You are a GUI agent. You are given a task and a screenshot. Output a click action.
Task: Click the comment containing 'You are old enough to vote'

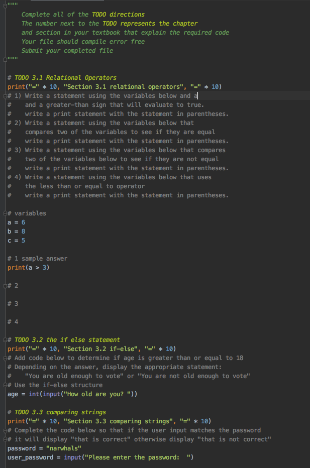(x=129, y=376)
